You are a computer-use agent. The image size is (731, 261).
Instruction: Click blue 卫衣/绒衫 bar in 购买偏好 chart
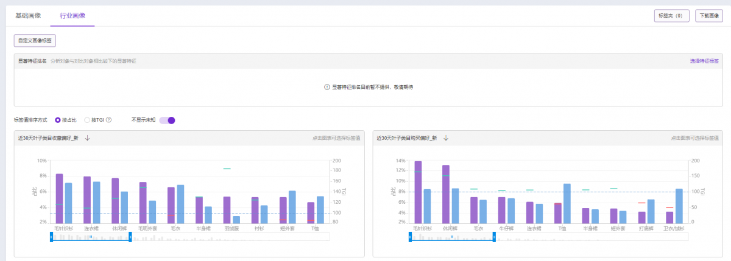pos(679,206)
